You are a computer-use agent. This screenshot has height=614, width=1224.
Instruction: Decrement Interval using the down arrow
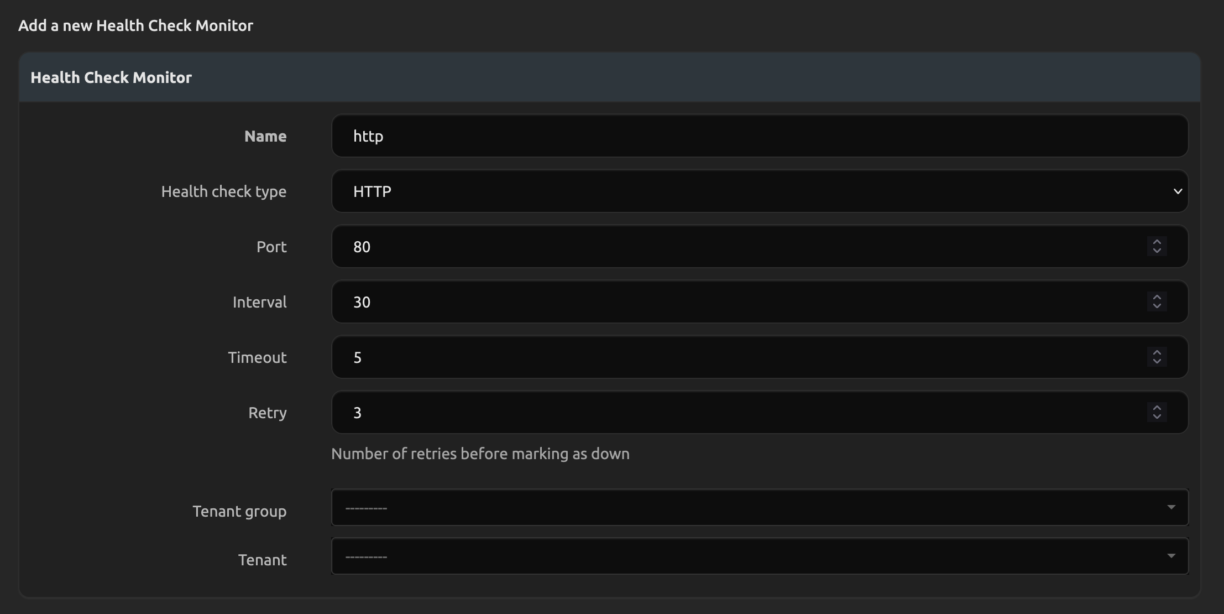[1157, 306]
